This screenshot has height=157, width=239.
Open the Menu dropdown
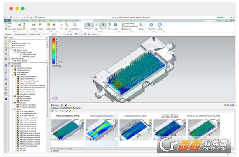tap(9, 35)
